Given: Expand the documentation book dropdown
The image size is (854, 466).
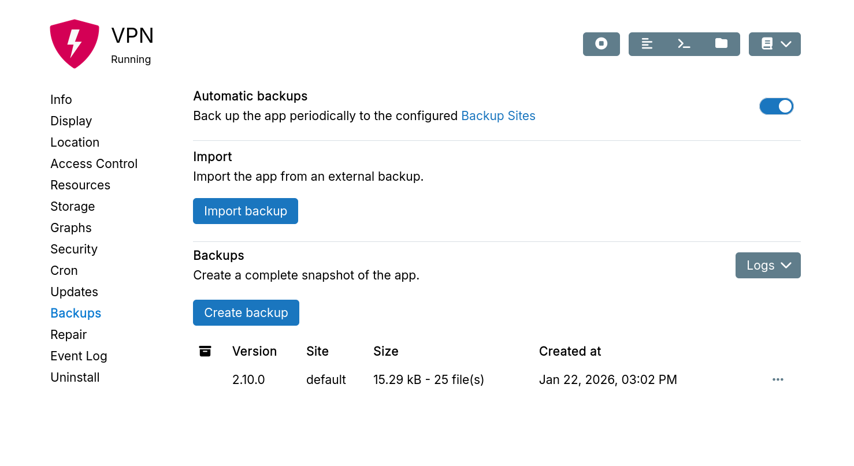Looking at the screenshot, I should pyautogui.click(x=774, y=44).
